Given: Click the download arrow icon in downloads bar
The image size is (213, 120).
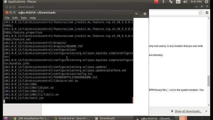Looking at the screenshot, I should [x=172, y=111].
